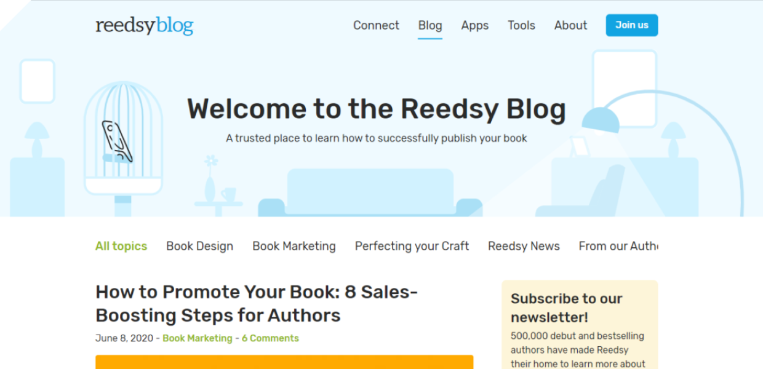Select the From our Authors topic

tap(618, 246)
